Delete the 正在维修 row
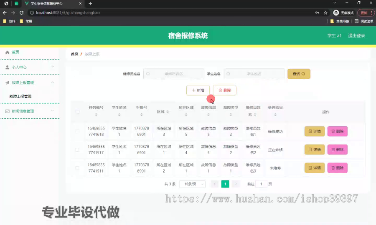Viewport: 376px width, 225px height. [338, 150]
